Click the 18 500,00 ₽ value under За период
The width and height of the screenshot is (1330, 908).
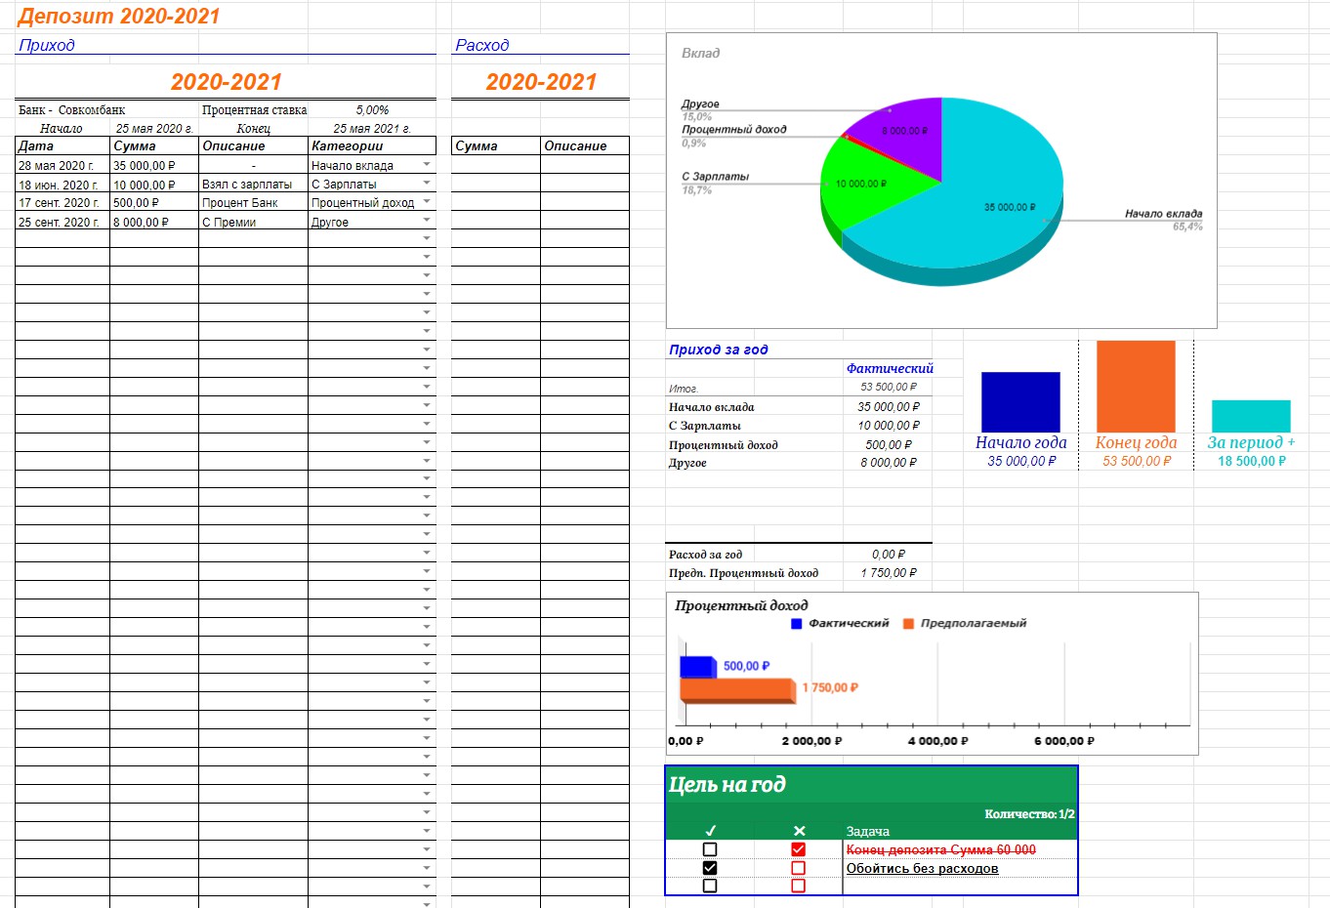point(1251,461)
